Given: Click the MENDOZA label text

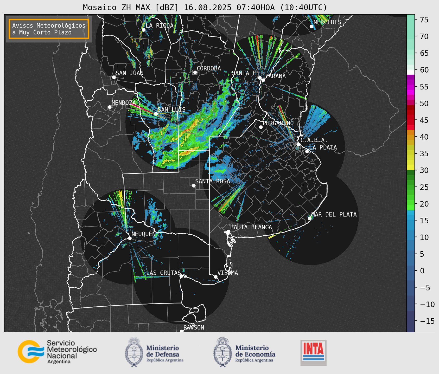Looking at the screenshot, I should (124, 103).
